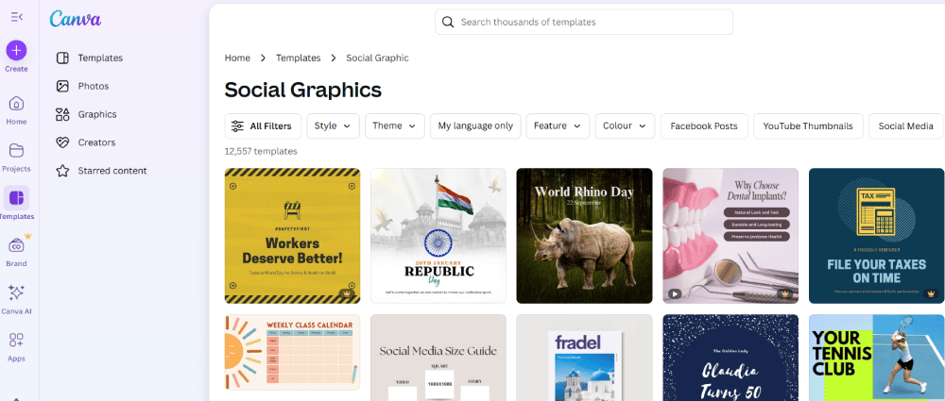Select the YouTube Thumbnails chip
945x401 pixels.
click(808, 125)
